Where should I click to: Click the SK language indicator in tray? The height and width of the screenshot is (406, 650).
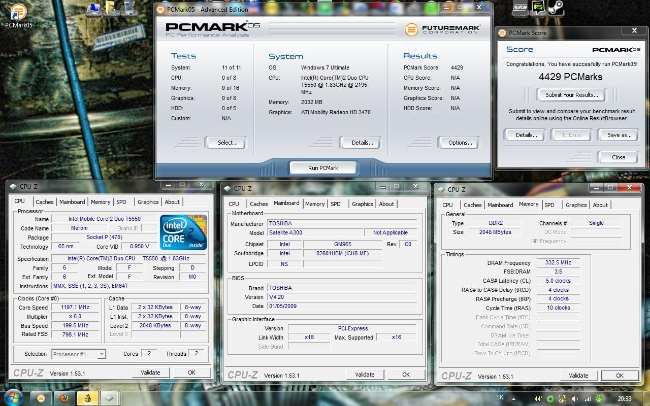[500, 398]
